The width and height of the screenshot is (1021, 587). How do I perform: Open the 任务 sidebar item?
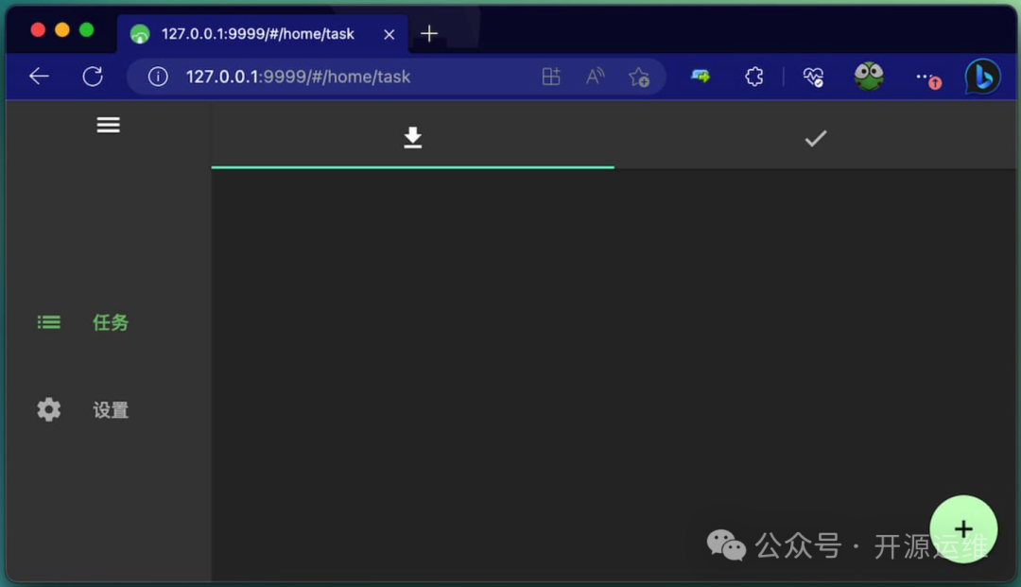pos(110,322)
